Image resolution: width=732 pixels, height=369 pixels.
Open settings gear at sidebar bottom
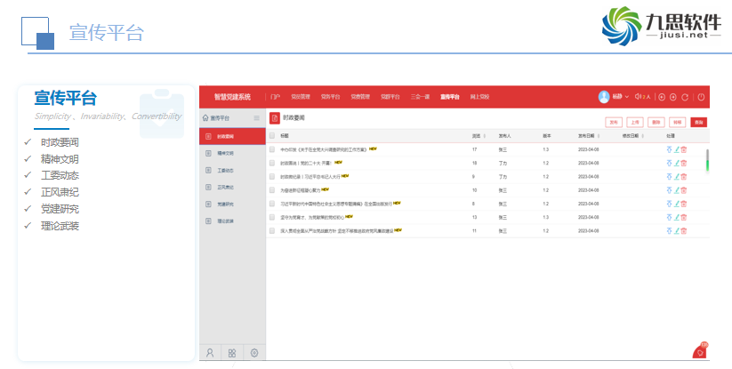(254, 353)
